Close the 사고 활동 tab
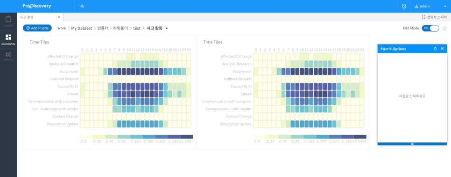451x177 pixels. tap(59, 17)
